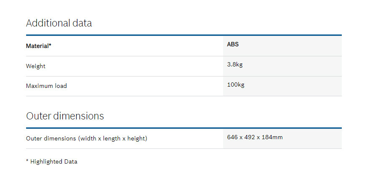This screenshot has height=185, width=370.
Task: Click the word "width" in the dimensions label
Action: tap(88, 138)
